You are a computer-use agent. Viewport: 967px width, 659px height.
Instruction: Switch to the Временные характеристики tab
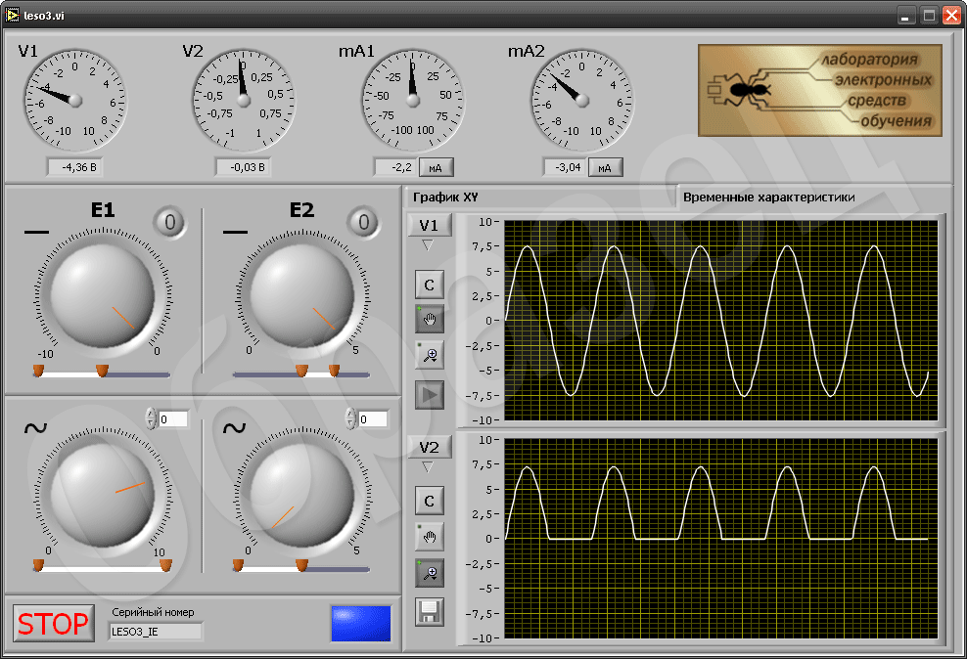pos(768,198)
